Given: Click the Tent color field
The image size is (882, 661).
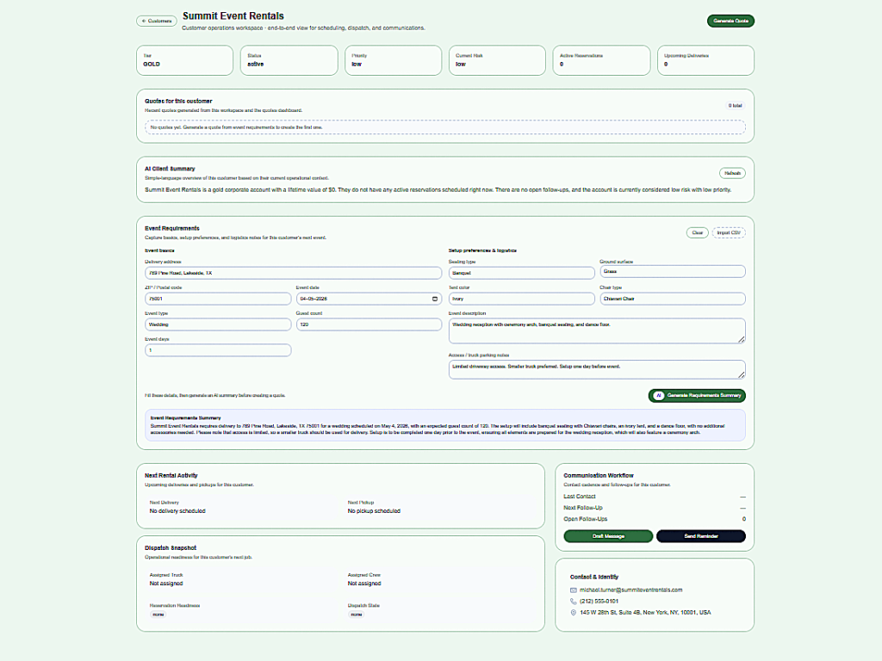Looking at the screenshot, I should (521, 299).
